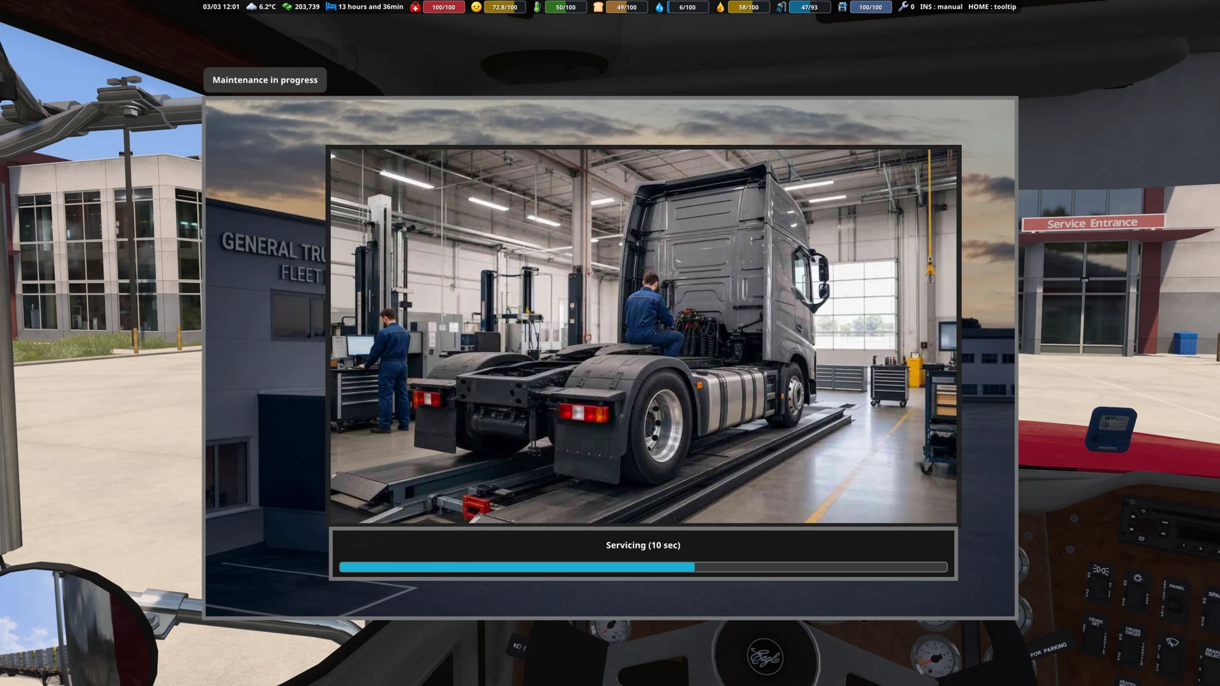
Task: Click the blue servicing progress bar
Action: 643,567
